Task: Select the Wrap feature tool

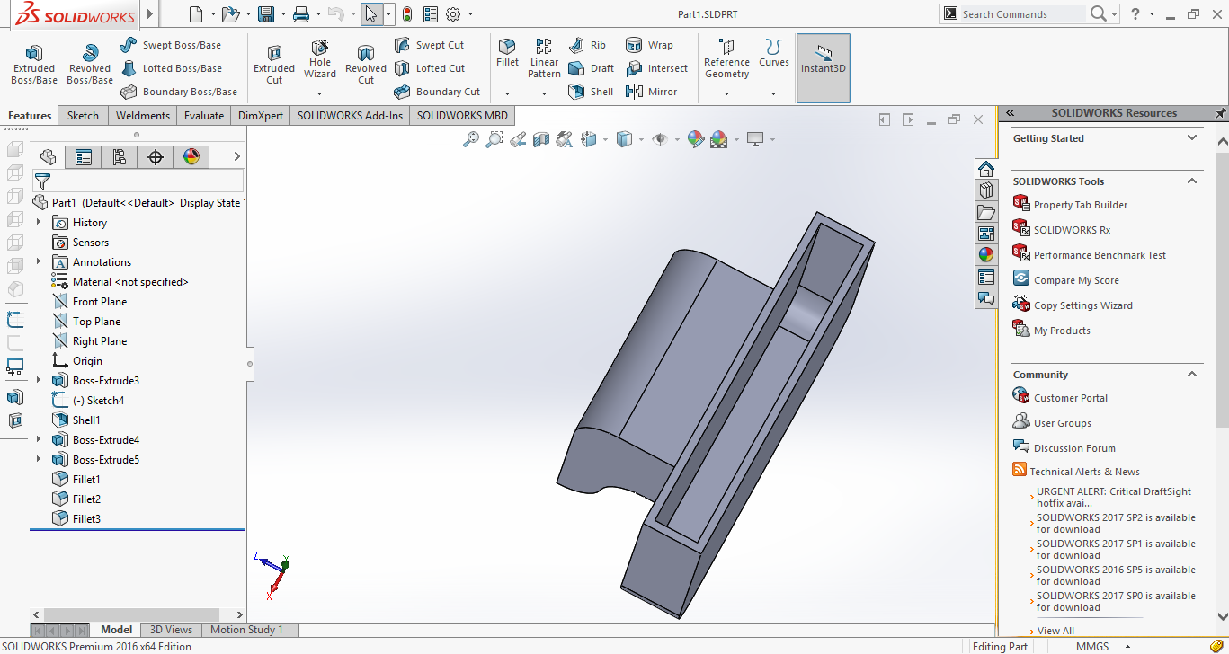Action: click(648, 45)
